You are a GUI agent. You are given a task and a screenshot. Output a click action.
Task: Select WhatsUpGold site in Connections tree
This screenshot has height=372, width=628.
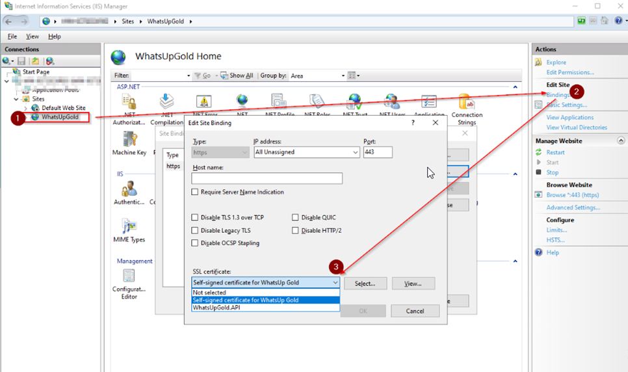click(x=60, y=117)
